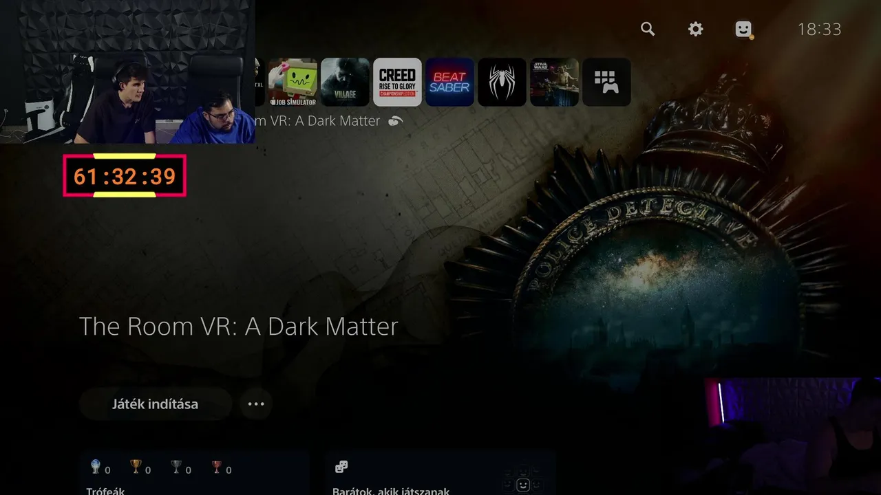Open the profile avatar icon

(x=743, y=29)
